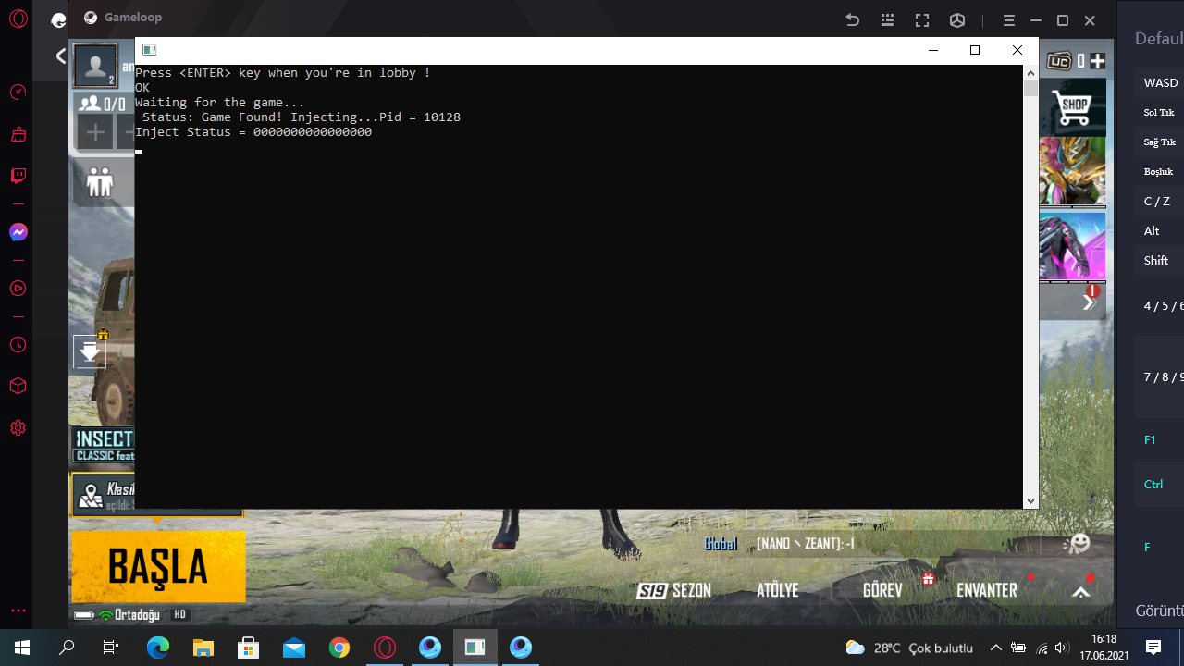This screenshot has height=666, width=1184.
Task: Open Messenger in Opera sidebar
Action: (18, 233)
